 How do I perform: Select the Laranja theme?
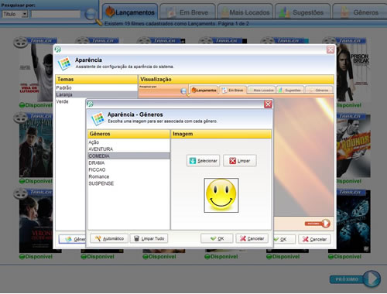click(x=96, y=94)
